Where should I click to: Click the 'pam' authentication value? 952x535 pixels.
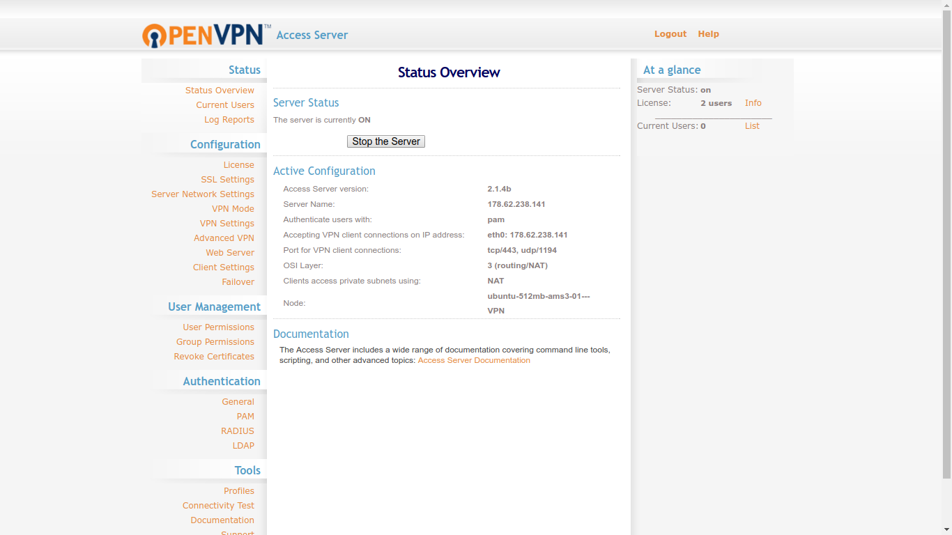click(x=496, y=220)
